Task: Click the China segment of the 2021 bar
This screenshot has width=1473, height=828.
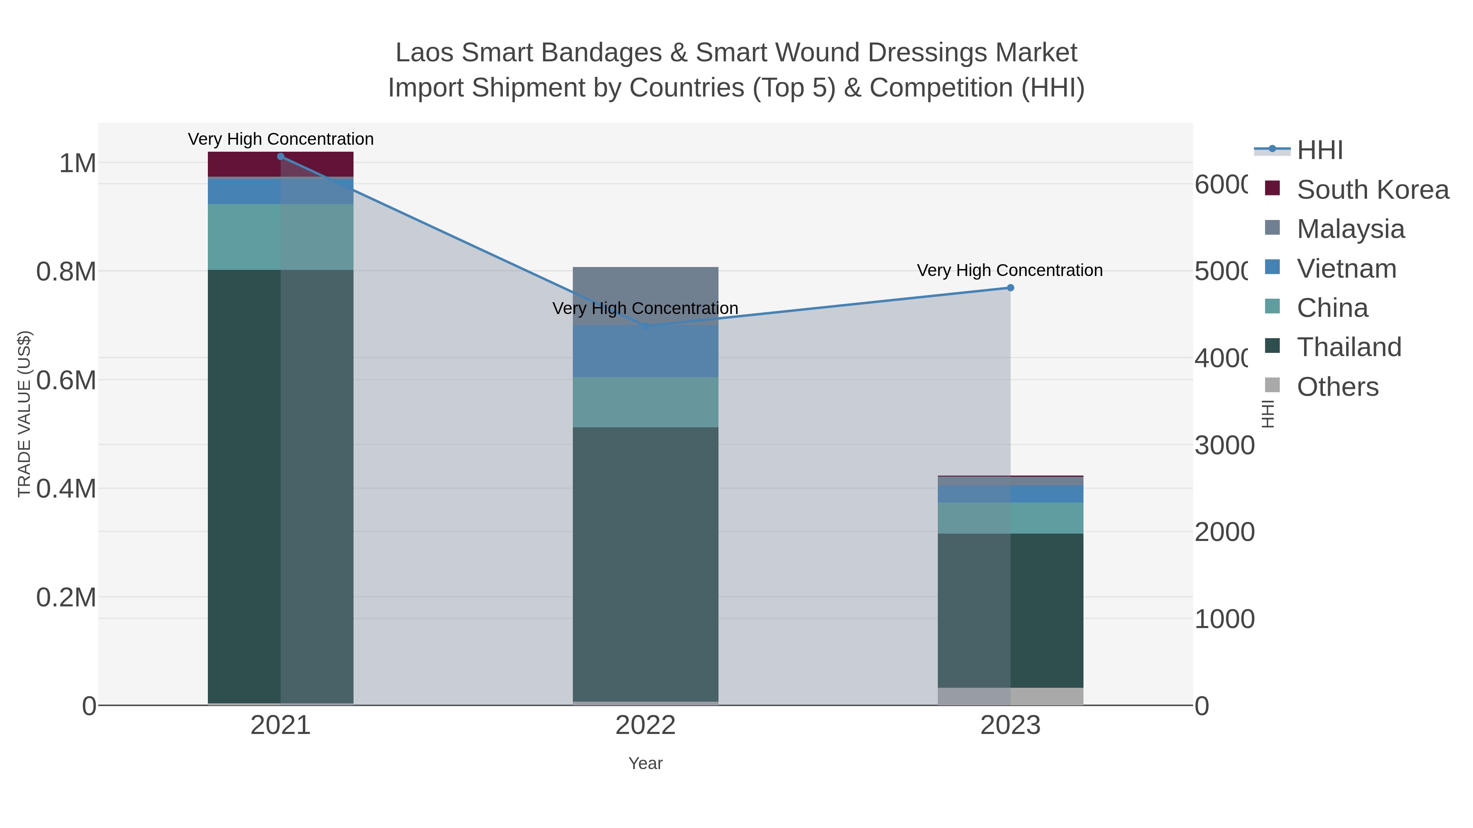Action: [x=281, y=237]
